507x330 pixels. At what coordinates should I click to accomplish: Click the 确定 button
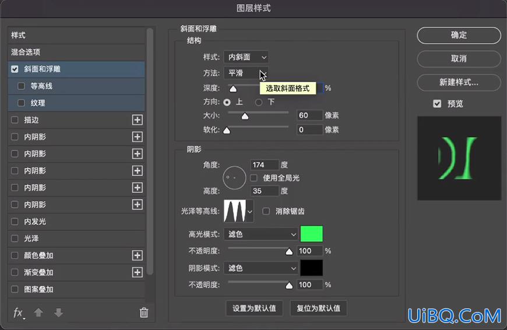pos(459,35)
